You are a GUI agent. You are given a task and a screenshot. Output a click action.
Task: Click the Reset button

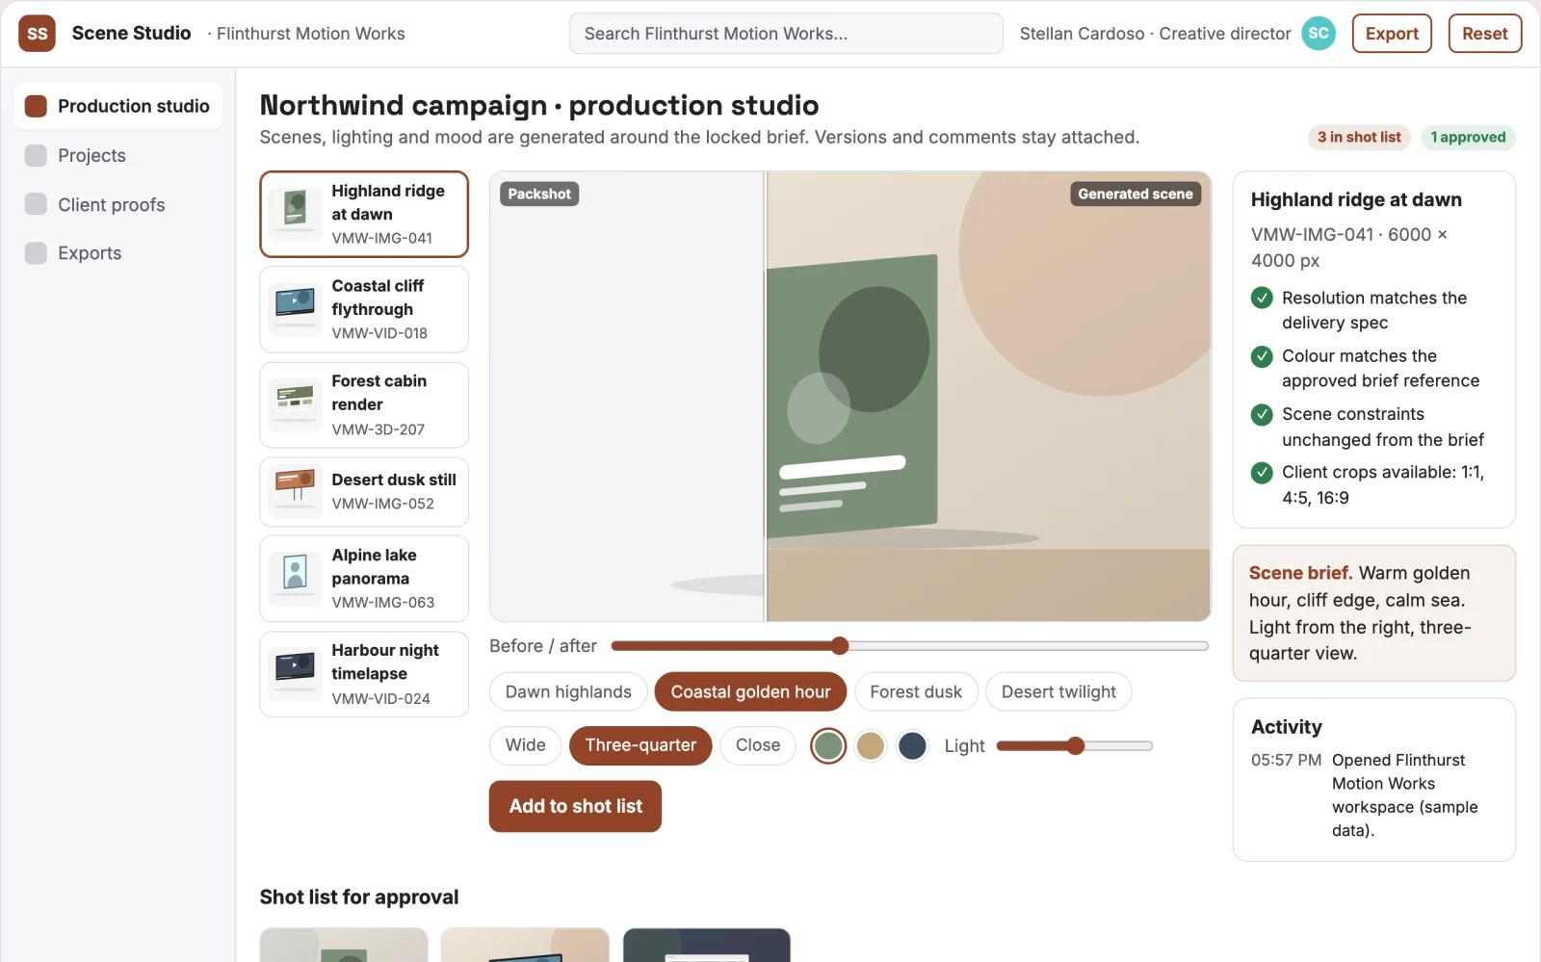pyautogui.click(x=1484, y=34)
